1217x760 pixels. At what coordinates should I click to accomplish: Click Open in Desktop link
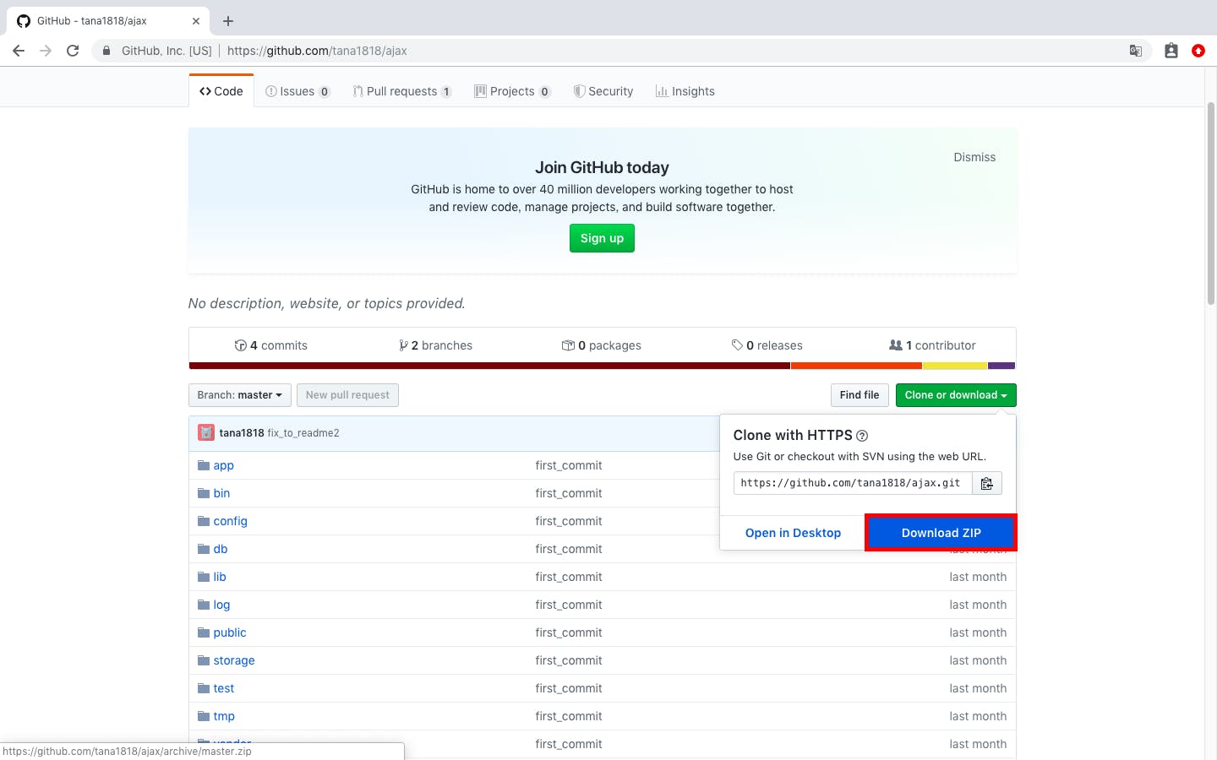point(793,533)
